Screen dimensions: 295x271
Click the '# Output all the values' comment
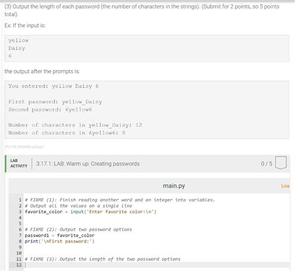coord(78,206)
